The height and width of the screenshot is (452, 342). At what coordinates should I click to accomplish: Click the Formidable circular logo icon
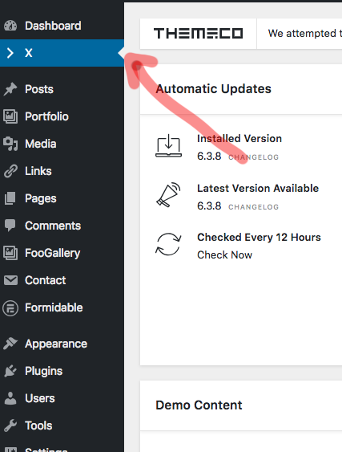click(x=10, y=307)
